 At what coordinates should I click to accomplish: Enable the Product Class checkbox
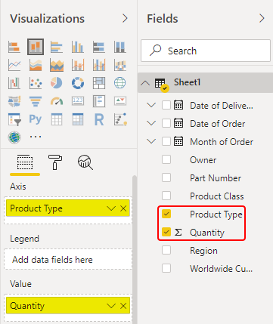point(166,196)
